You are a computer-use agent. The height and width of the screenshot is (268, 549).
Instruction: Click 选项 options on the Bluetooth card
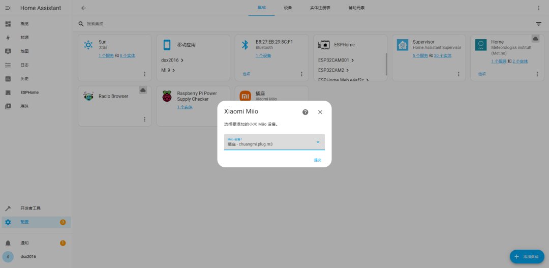point(247,74)
